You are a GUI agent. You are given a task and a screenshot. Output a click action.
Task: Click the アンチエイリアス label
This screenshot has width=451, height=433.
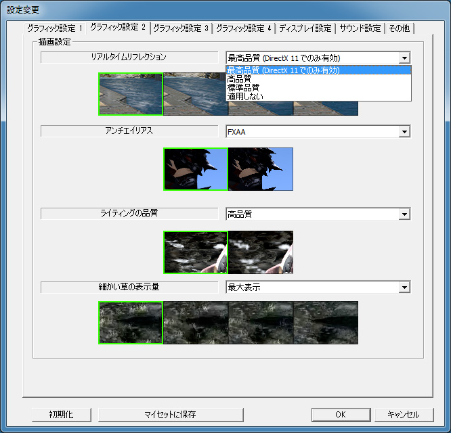click(x=129, y=131)
